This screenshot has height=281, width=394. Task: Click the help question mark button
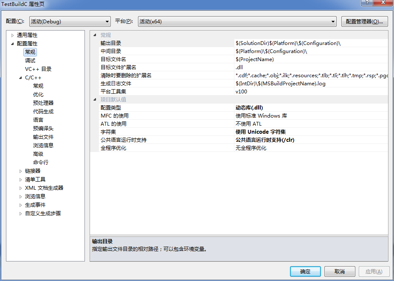pyautogui.click(x=367, y=3)
